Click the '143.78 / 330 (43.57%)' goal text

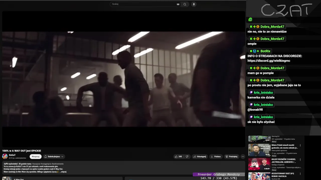point(219,178)
